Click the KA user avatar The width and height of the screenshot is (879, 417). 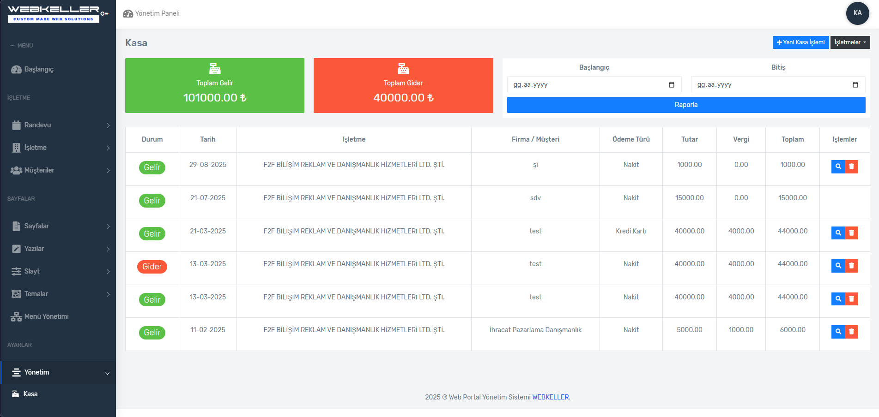tap(857, 13)
